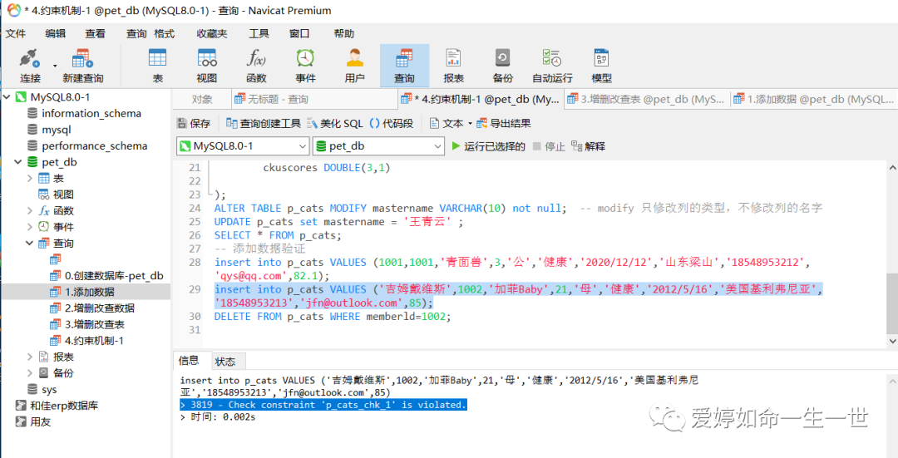Open the 1.添加数据 query in tree

(x=89, y=292)
